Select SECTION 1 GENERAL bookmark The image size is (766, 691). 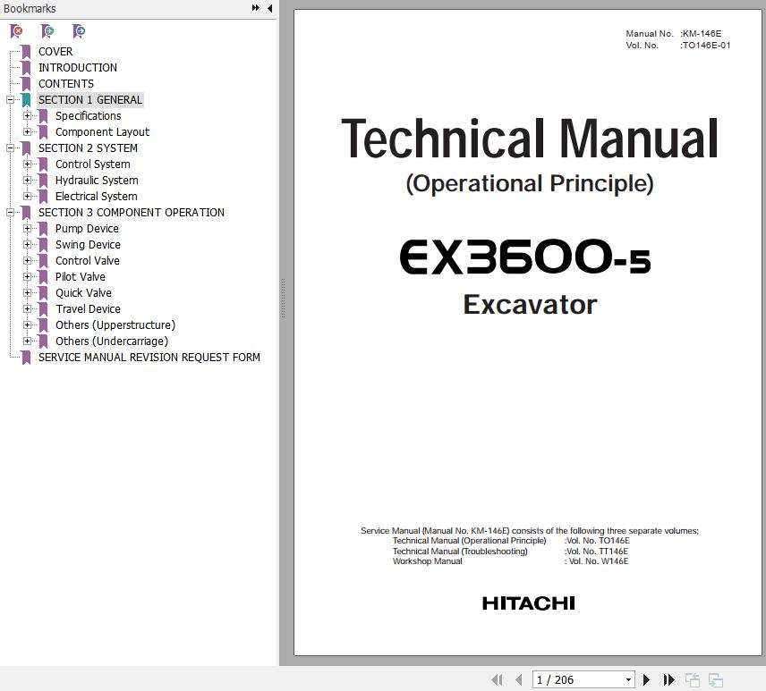tap(90, 100)
